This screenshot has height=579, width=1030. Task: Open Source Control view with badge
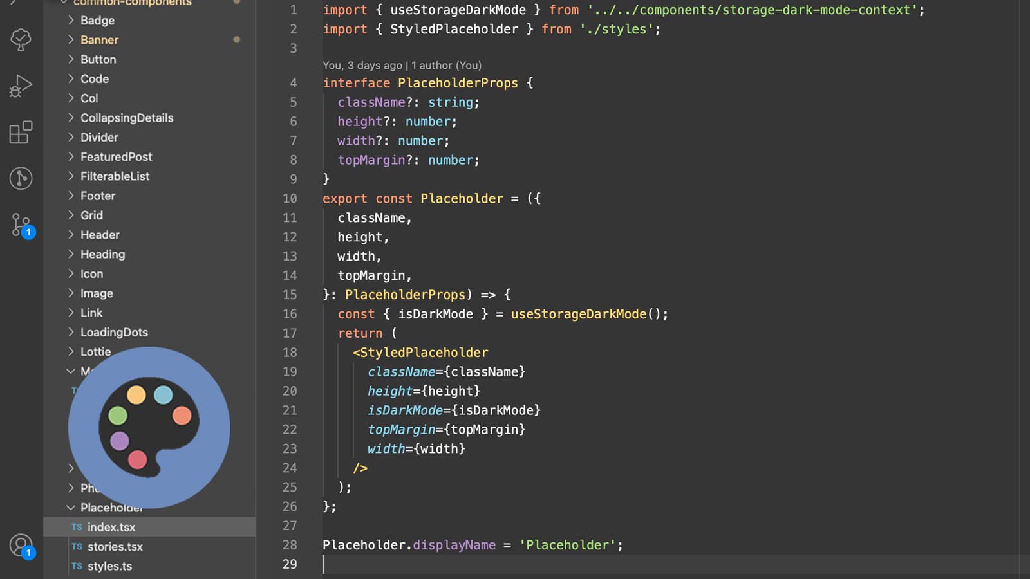22,225
